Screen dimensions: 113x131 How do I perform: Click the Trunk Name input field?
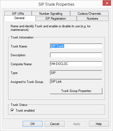coord(76,46)
